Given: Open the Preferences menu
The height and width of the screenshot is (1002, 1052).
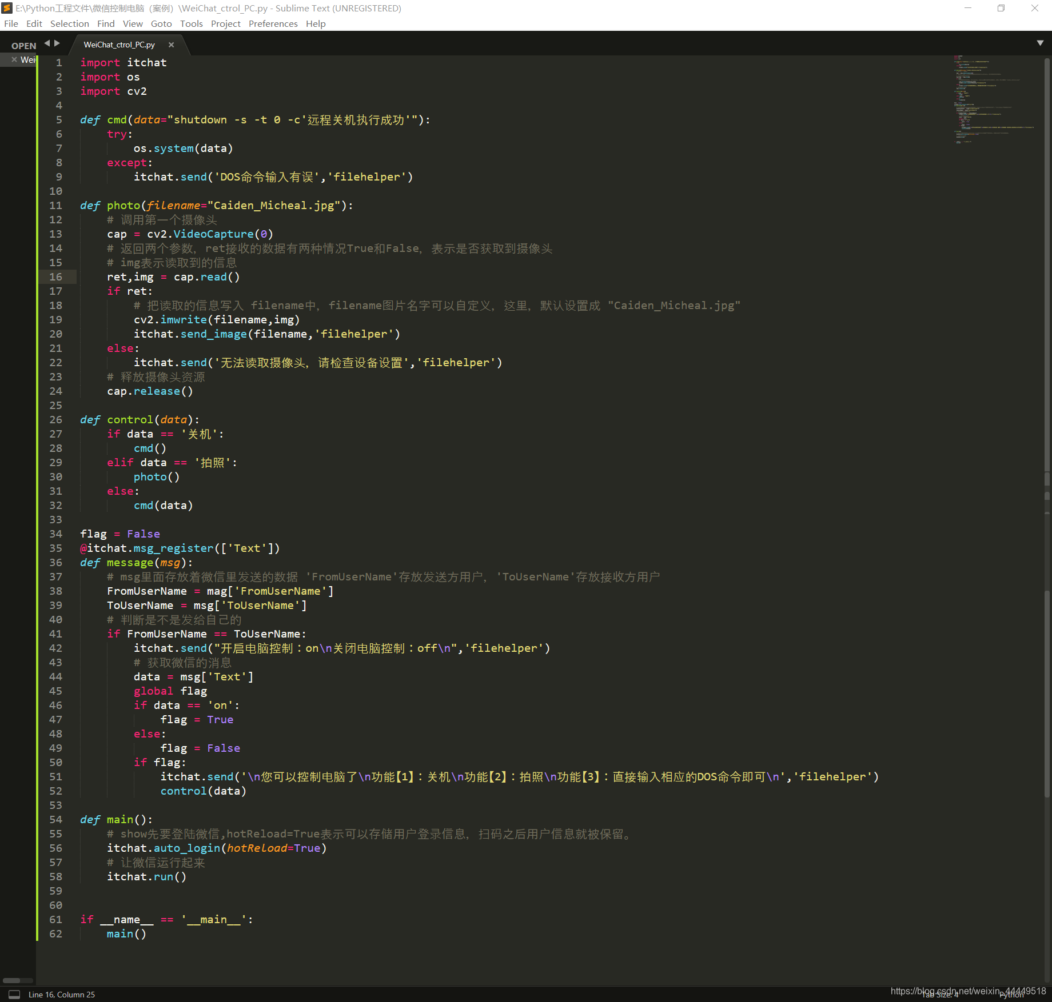Looking at the screenshot, I should coord(273,23).
